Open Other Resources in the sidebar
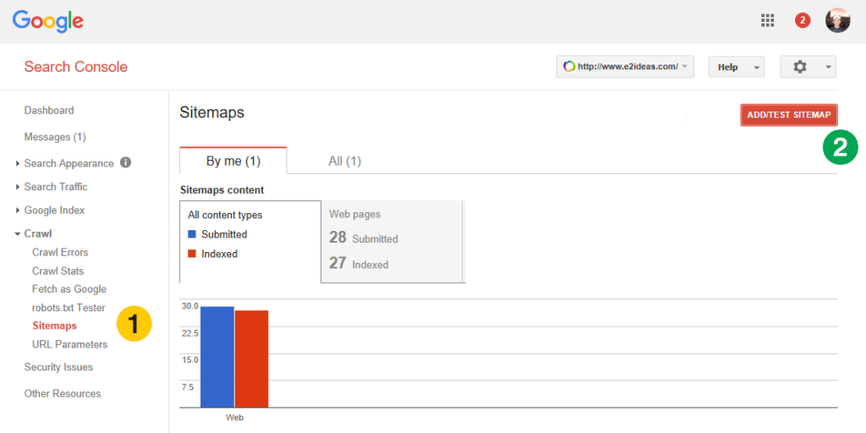 pyautogui.click(x=63, y=394)
